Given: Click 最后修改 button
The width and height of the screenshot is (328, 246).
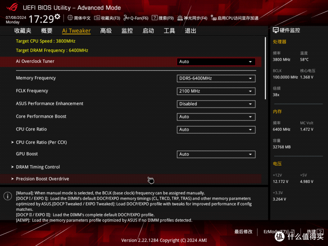Looking at the screenshot, I should click(243, 232).
